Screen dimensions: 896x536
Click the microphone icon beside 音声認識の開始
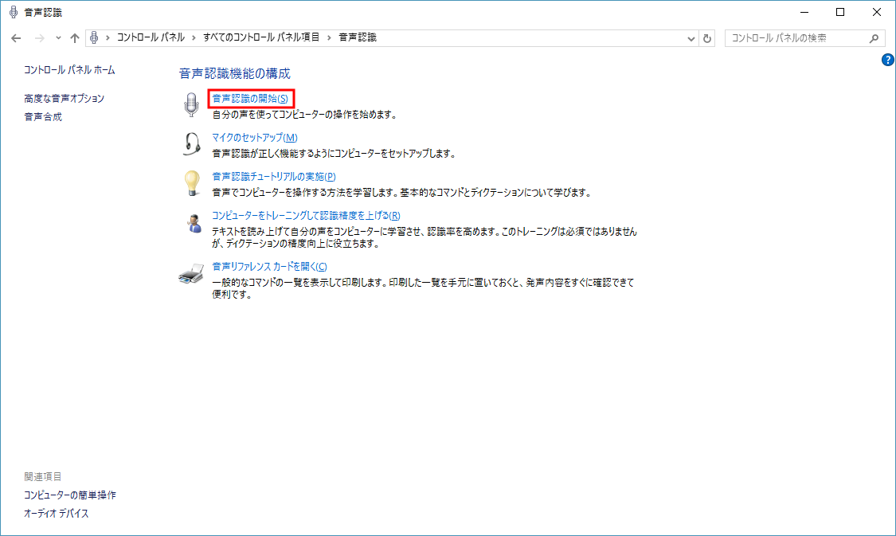191,105
